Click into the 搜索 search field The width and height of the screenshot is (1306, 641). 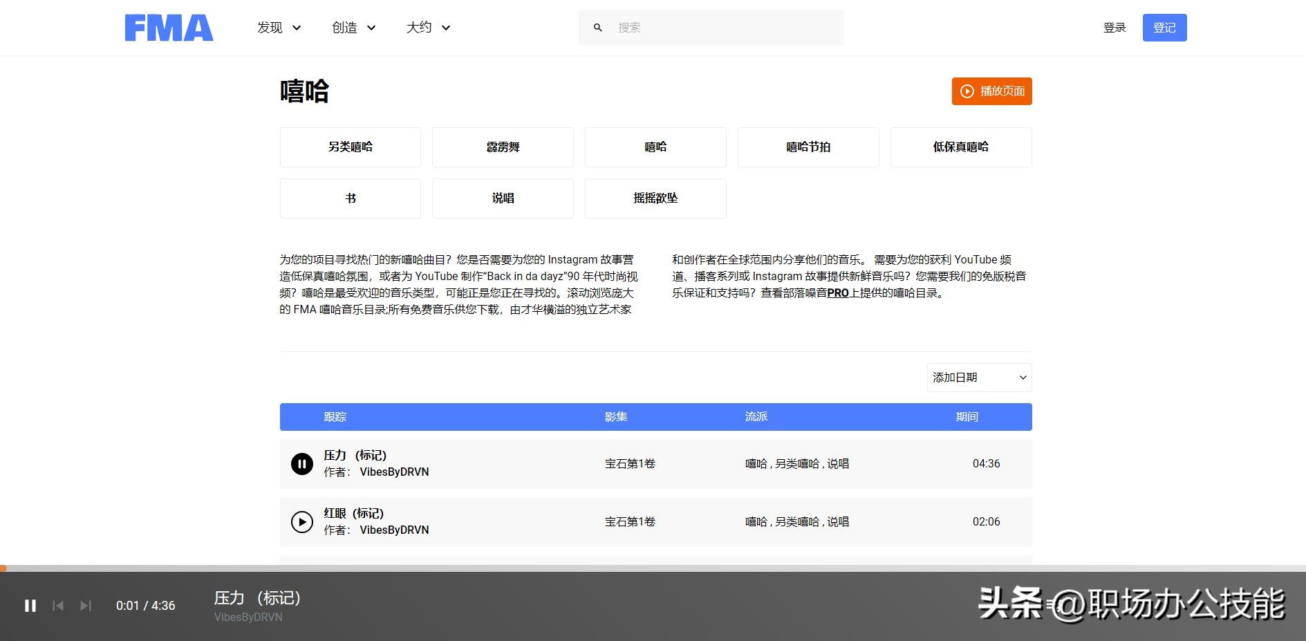click(x=722, y=28)
